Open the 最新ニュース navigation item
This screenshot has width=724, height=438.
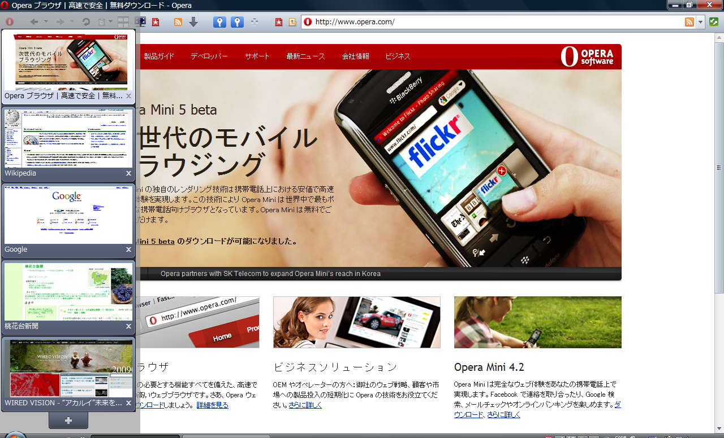(x=305, y=56)
